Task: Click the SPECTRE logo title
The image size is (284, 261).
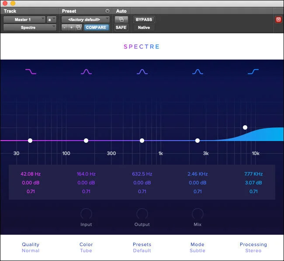Action: click(142, 47)
